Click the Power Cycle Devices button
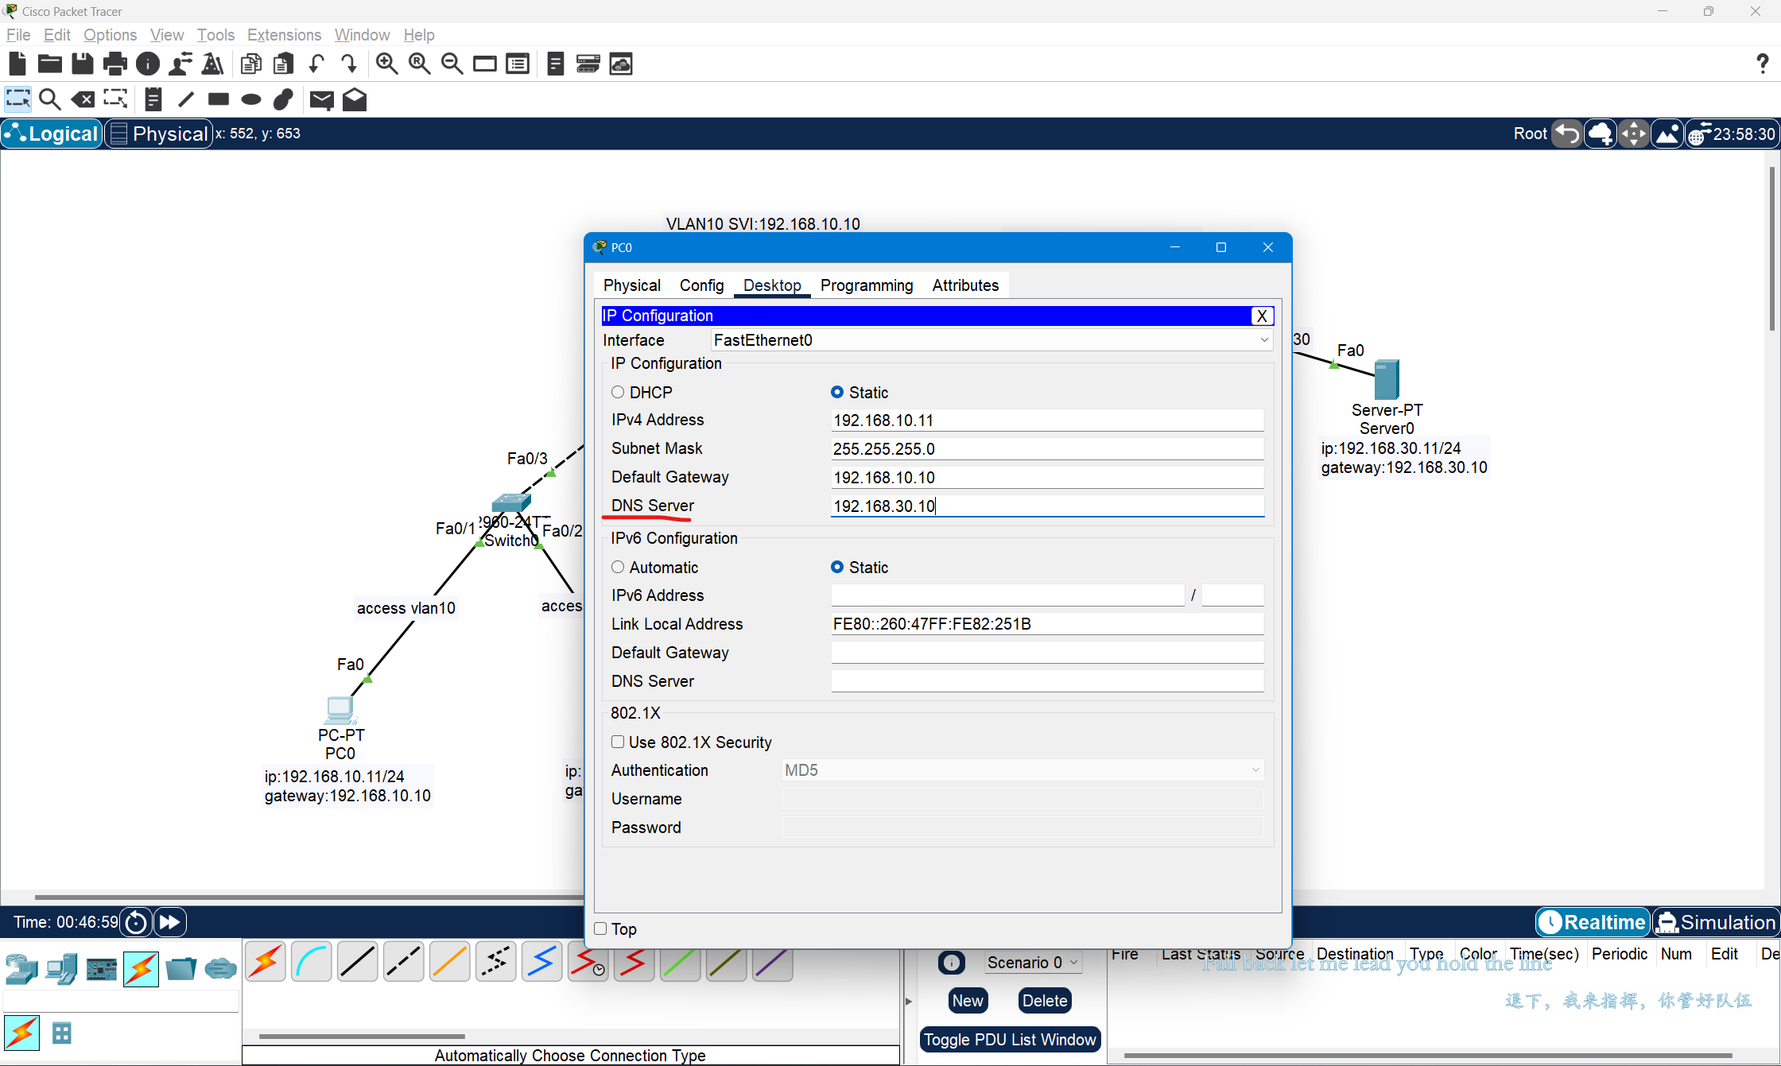This screenshot has height=1066, width=1781. [136, 922]
